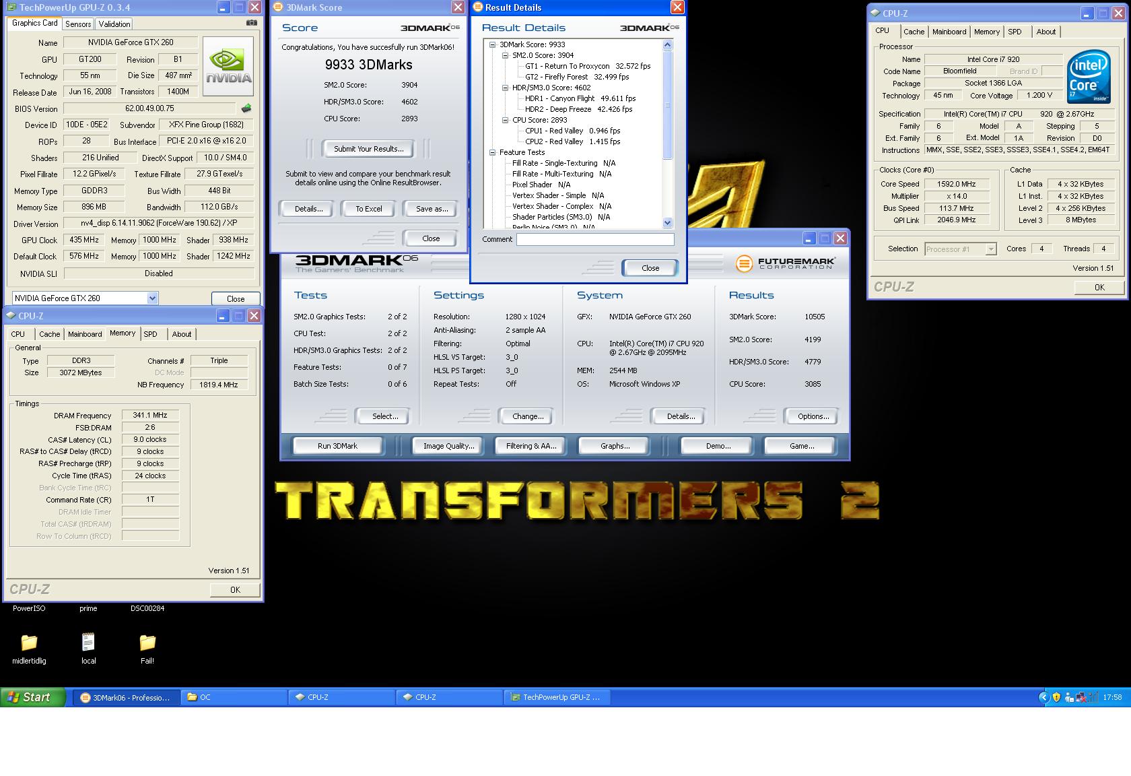Select GT1 - Return To Proxycon row
The width and height of the screenshot is (1131, 776).
pos(588,66)
